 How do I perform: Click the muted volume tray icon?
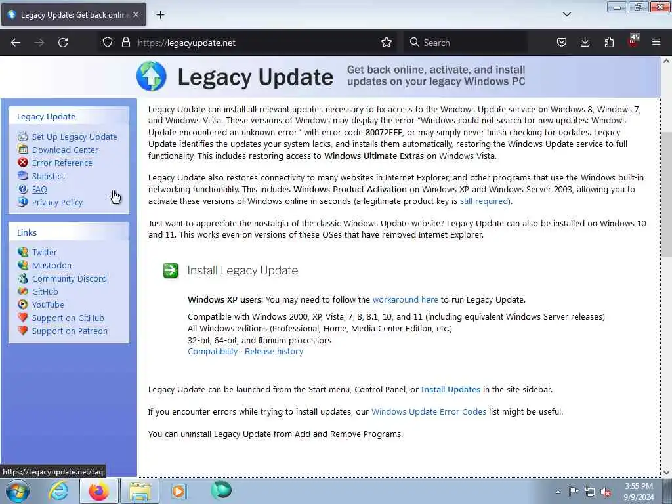coord(606,492)
